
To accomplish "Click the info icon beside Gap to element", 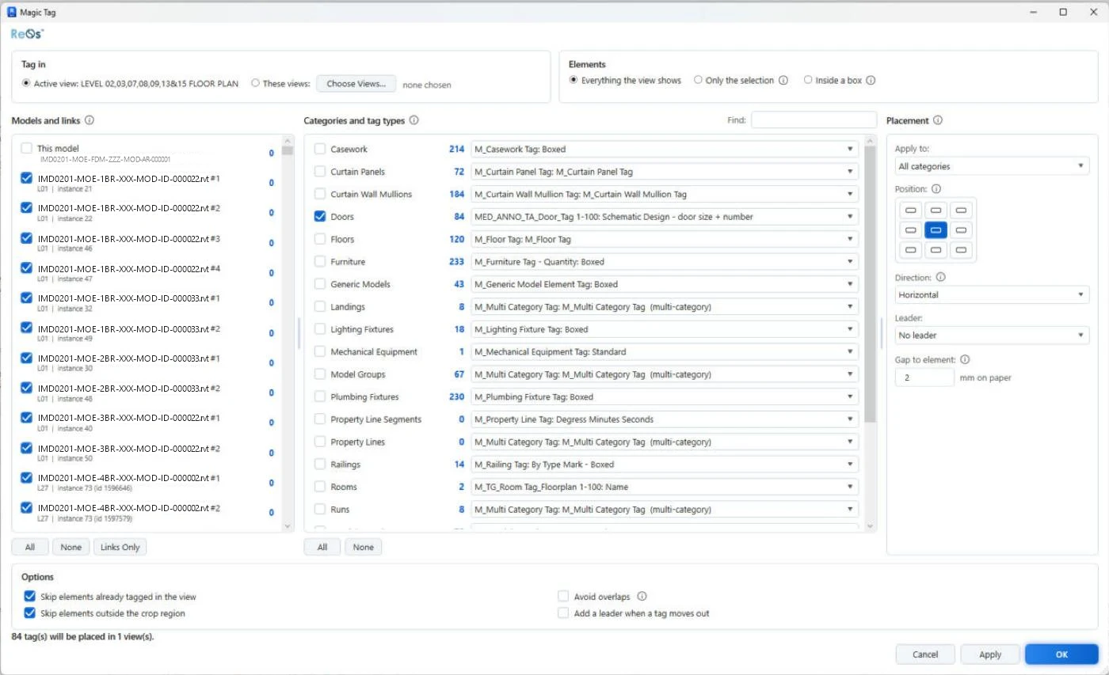I will [965, 359].
